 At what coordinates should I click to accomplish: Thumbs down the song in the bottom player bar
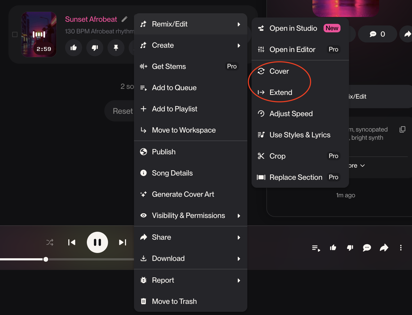[350, 248]
